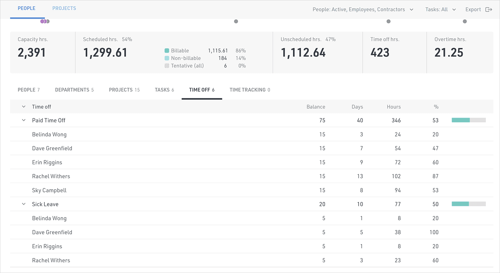500x273 pixels.
Task: Select Rachel Withers under Paid Time Off
Action: 51,176
